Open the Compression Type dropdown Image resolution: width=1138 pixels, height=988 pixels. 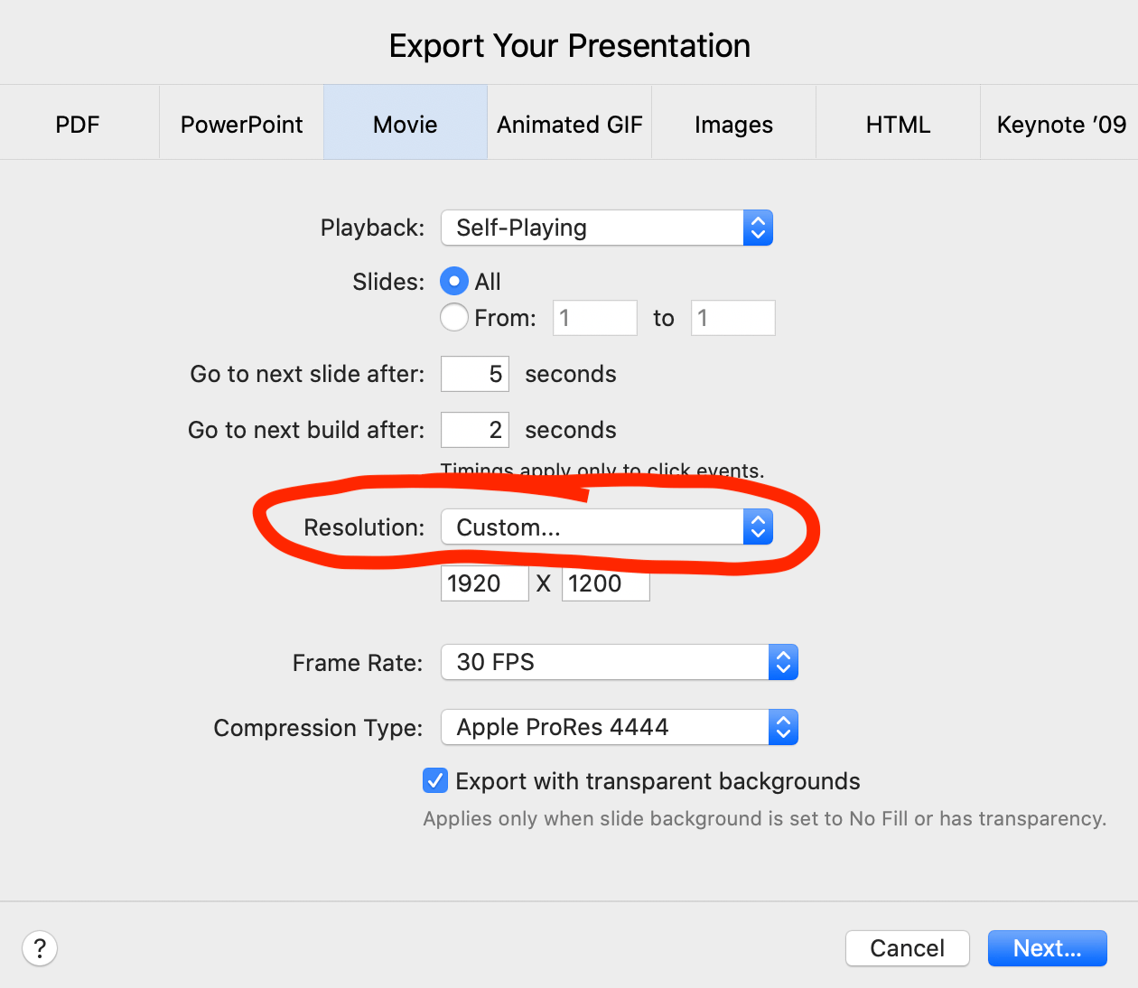[620, 727]
